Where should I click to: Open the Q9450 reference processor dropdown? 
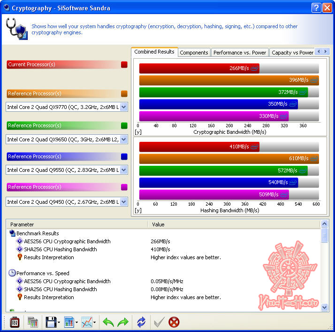point(124,202)
